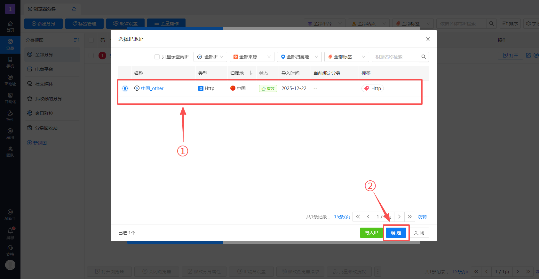The image size is (539, 279).
Task: Click the 2025-12-22 import date cell
Action: (x=294, y=88)
